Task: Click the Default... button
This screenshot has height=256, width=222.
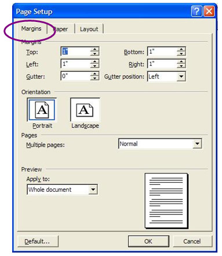Action: (x=37, y=241)
